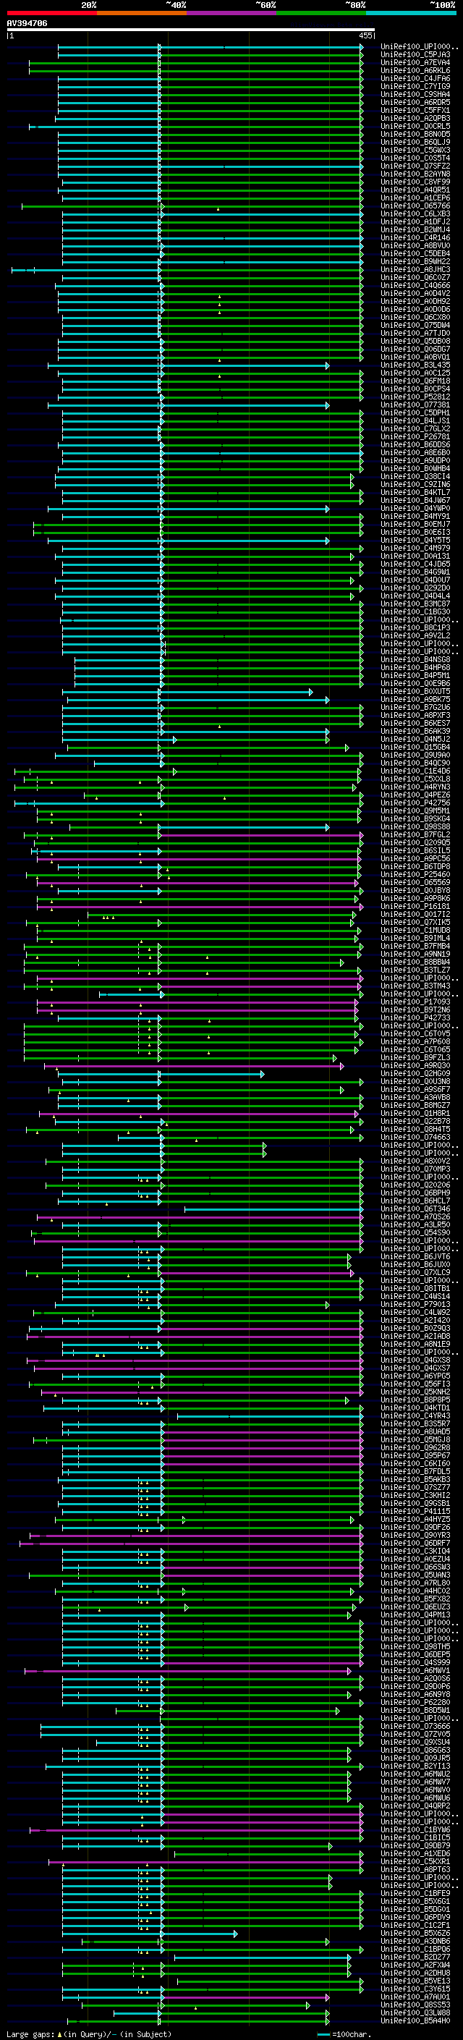Open the UniRef100_A8JHC3 entry
The image size is (463, 2040).
(415, 269)
